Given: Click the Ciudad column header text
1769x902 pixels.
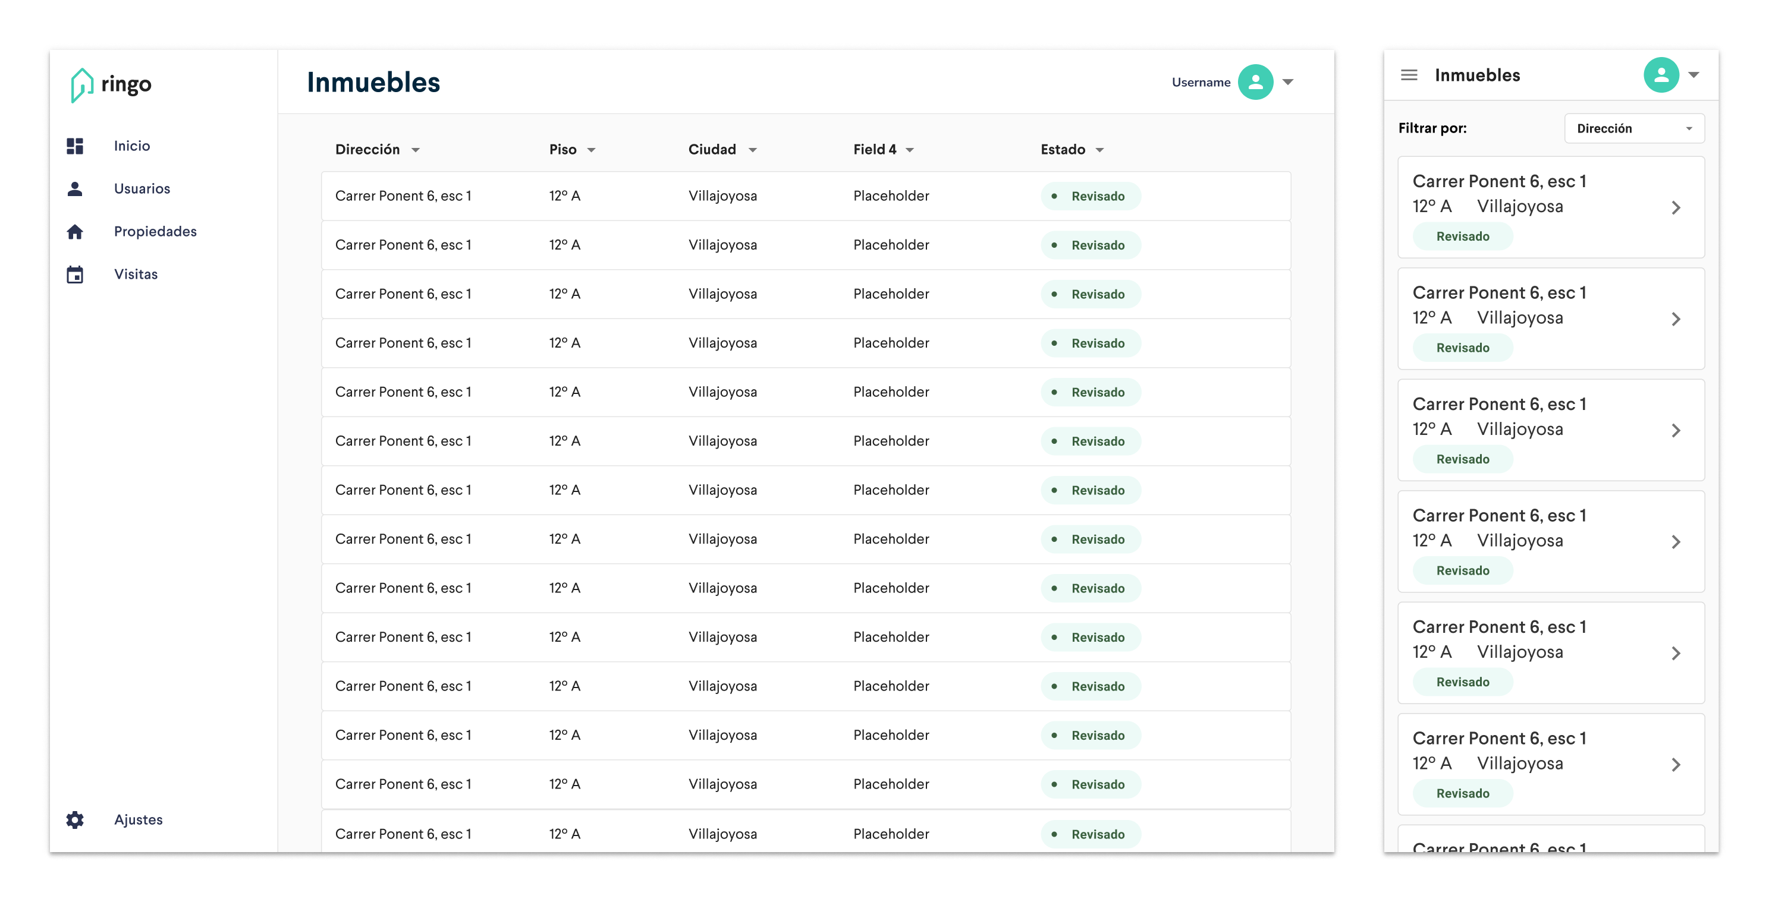Looking at the screenshot, I should [712, 150].
